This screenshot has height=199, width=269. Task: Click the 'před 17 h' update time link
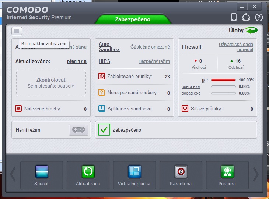(x=77, y=61)
